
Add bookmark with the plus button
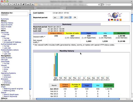point(33,4)
